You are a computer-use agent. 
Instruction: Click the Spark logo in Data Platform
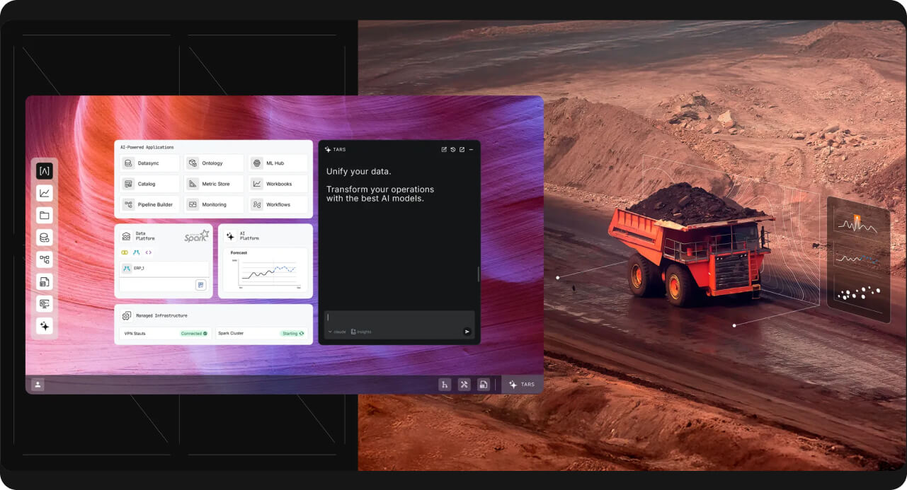point(197,236)
